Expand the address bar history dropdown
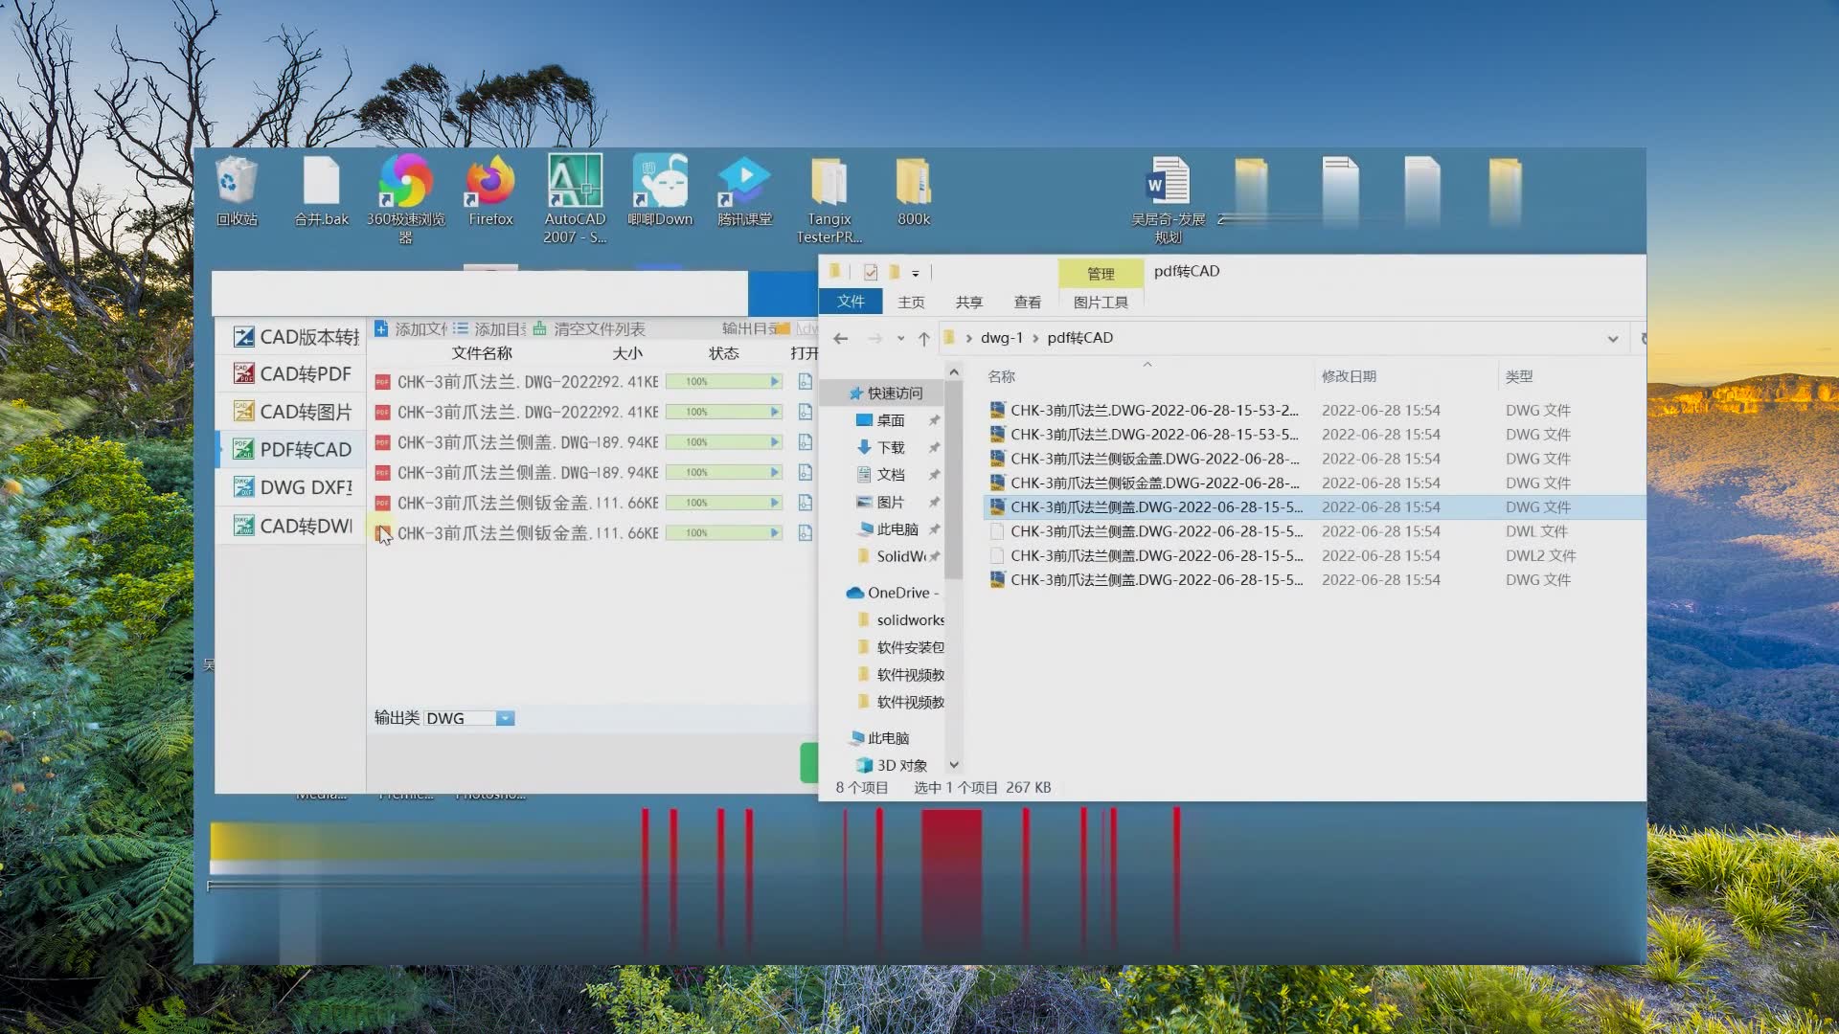Image resolution: width=1839 pixels, height=1034 pixels. 1613,339
